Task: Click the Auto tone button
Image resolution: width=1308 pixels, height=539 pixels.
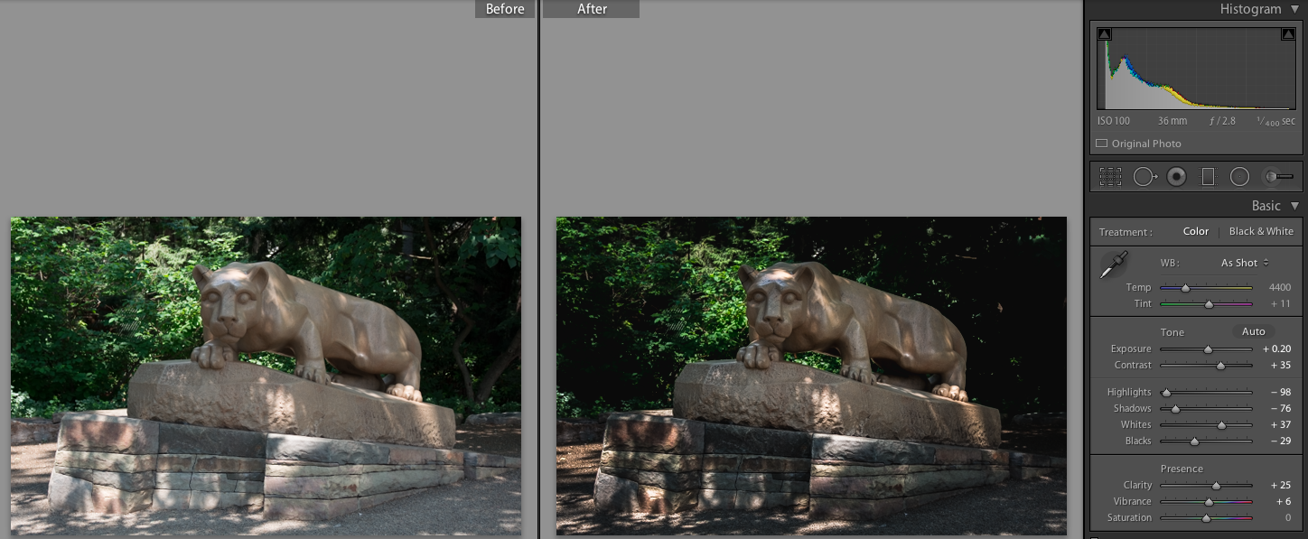Action: tap(1253, 331)
